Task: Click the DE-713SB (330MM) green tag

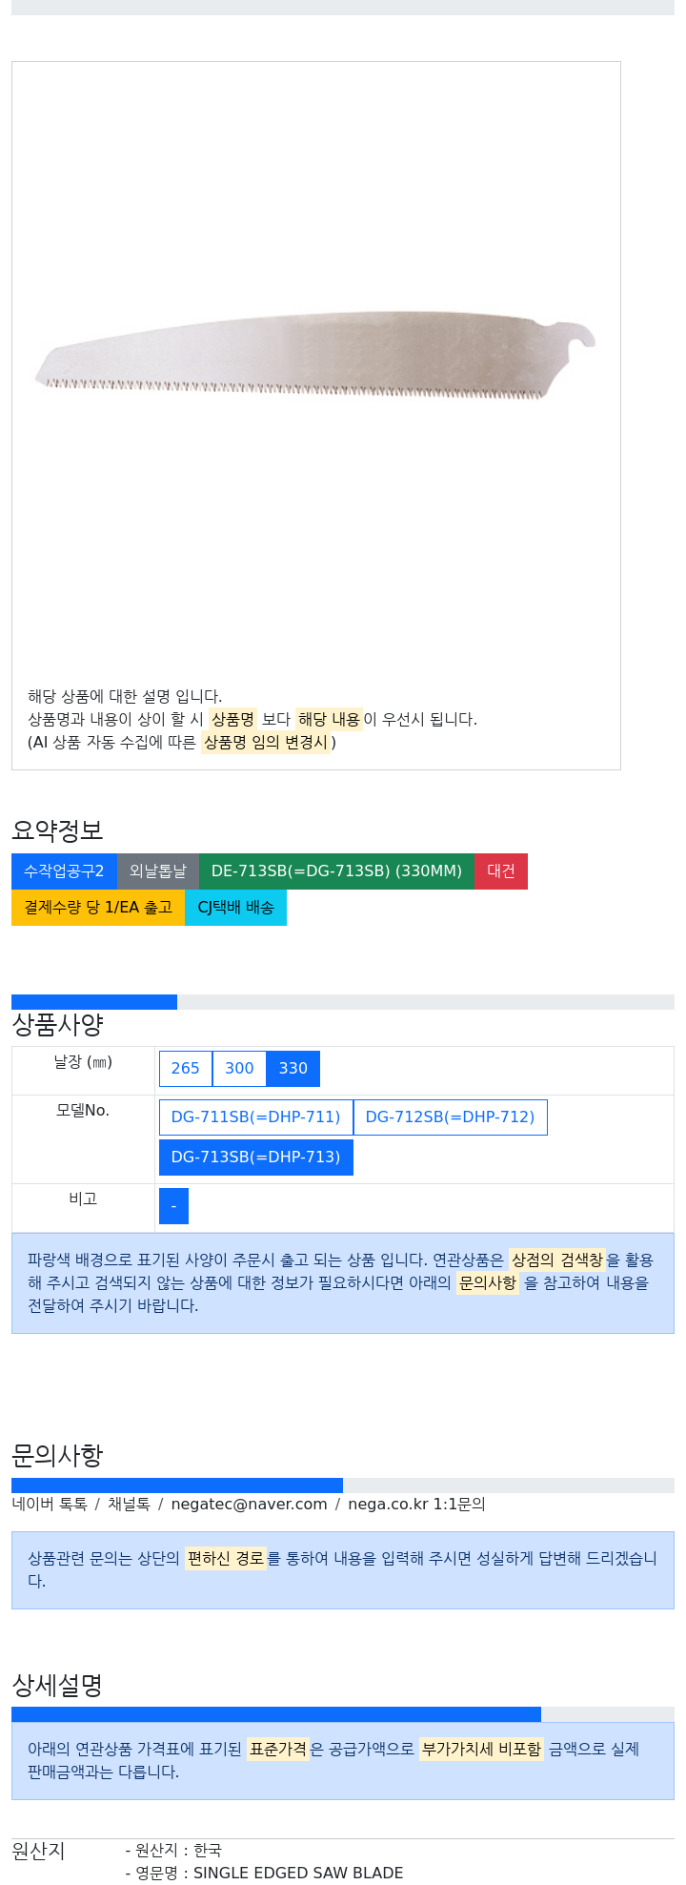Action: tap(336, 871)
